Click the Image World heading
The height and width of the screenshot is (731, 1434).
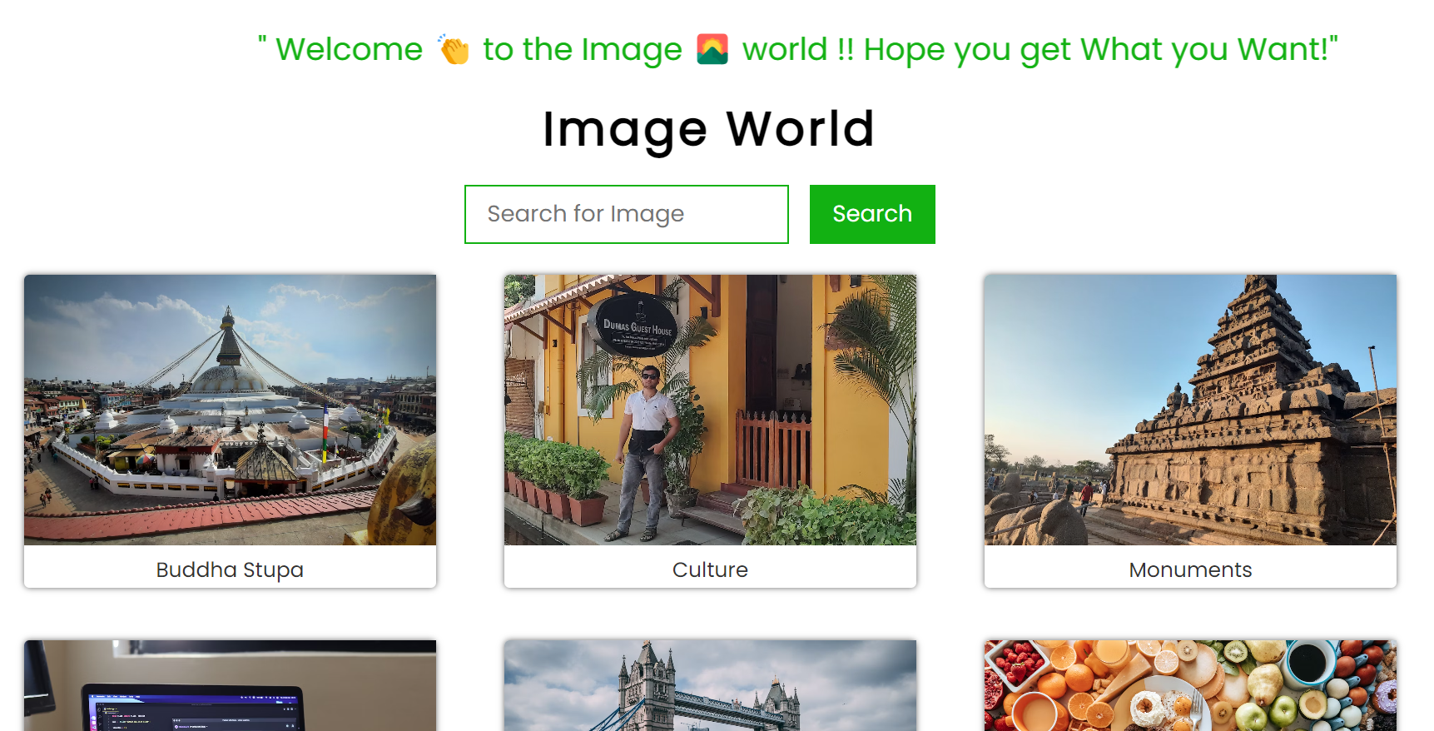pyautogui.click(x=708, y=129)
